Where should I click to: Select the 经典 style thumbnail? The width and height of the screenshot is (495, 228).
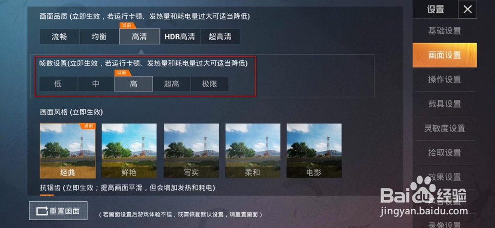[x=67, y=150]
